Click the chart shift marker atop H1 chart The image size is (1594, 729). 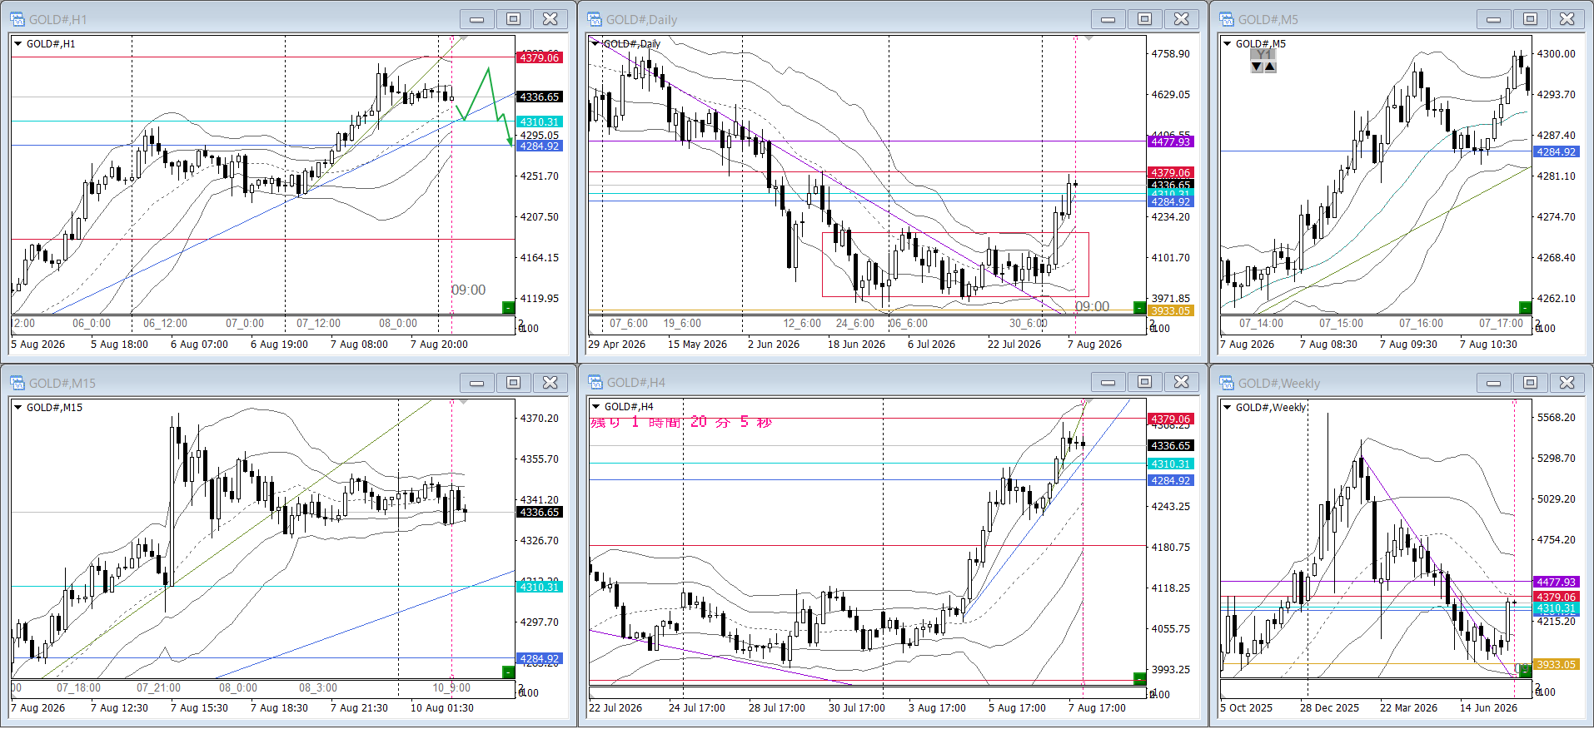click(463, 38)
